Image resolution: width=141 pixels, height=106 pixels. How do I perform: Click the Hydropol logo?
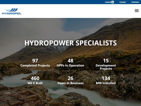(x=12, y=11)
